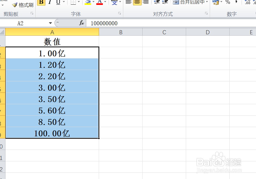Click the increase decimal icon
This screenshot has width=256, height=179.
[x=247, y=2]
